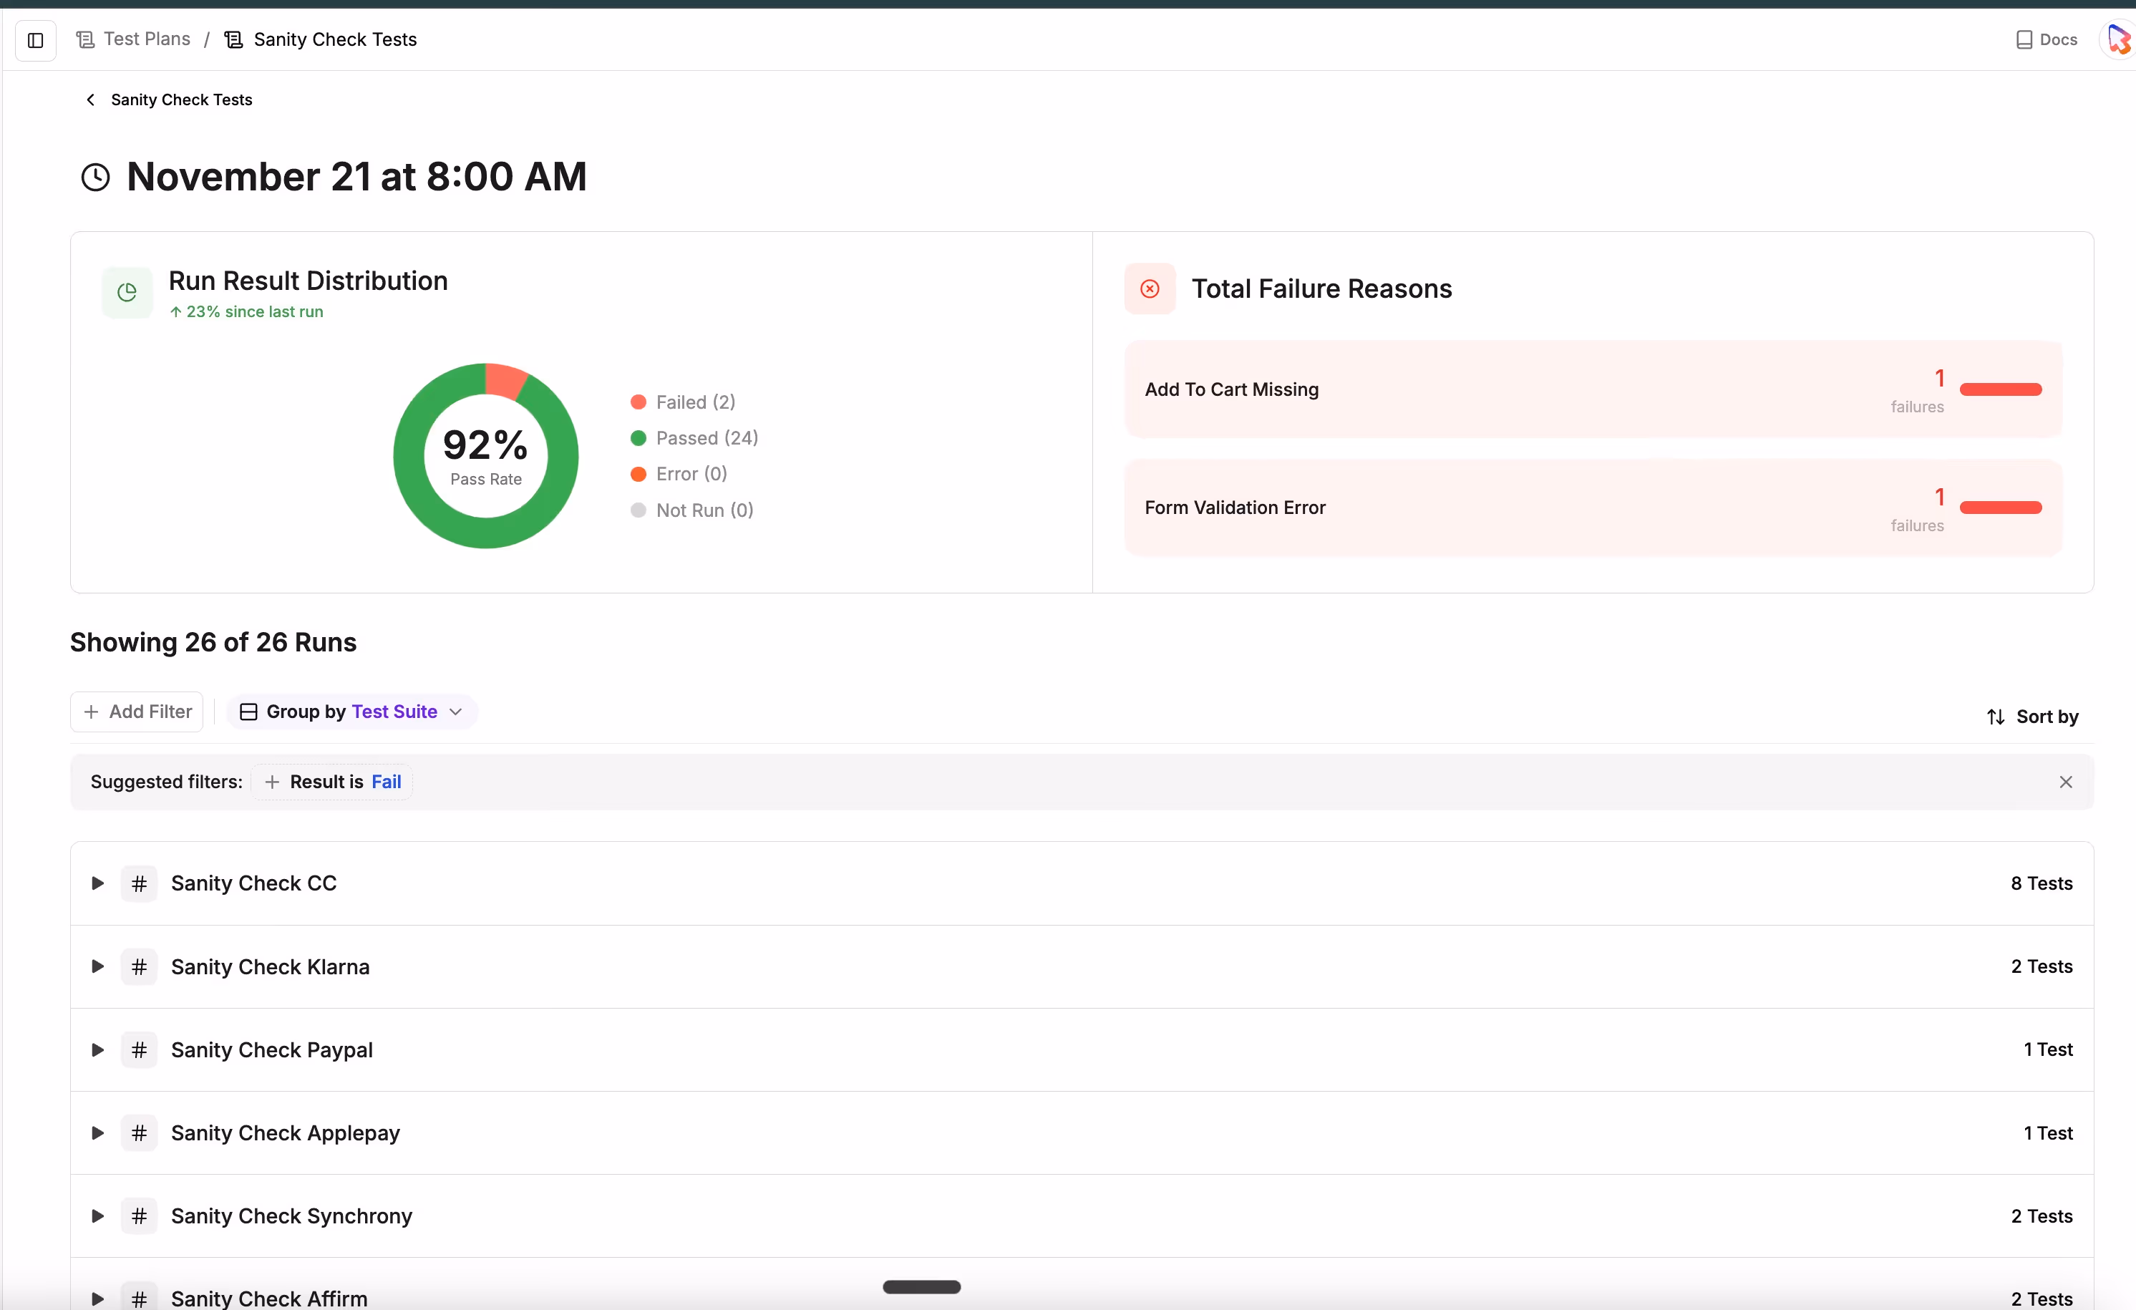2136x1310 pixels.
Task: Click the clock icon next to run date
Action: pos(95,178)
